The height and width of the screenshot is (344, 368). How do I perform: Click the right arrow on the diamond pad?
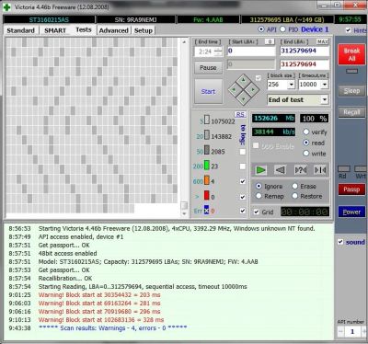point(253,90)
